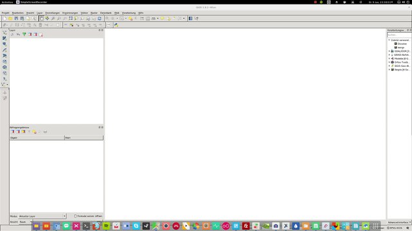Screen dimensions: 412x231
Task: Refresh the map canvas with the refresh icon
Action: (x=99, y=19)
